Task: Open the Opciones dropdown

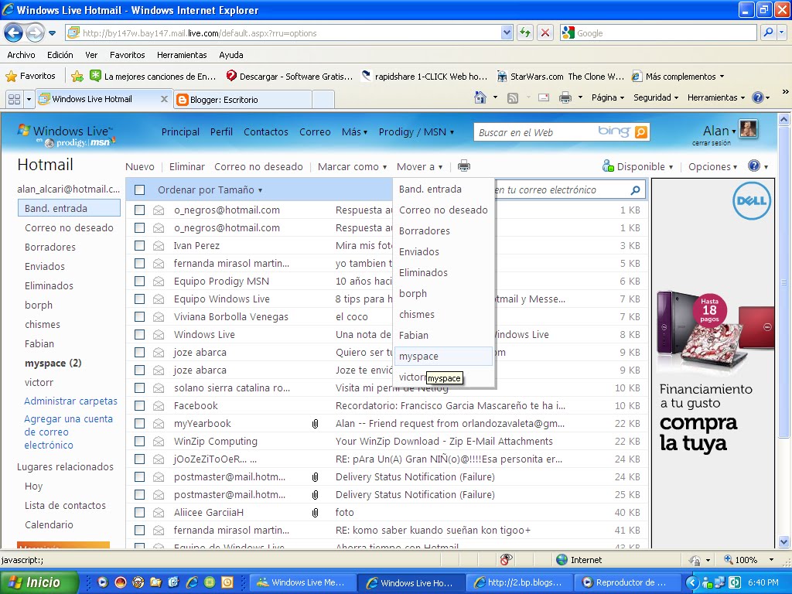Action: pos(712,167)
